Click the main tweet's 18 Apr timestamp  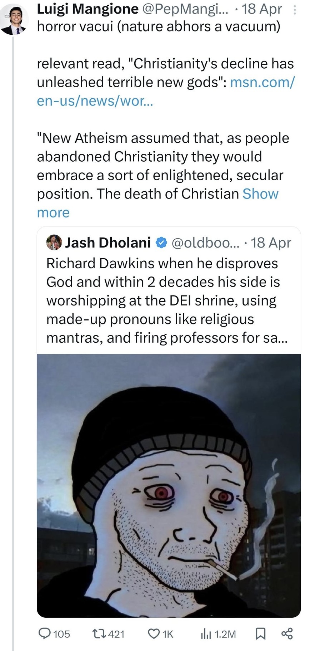(x=262, y=9)
